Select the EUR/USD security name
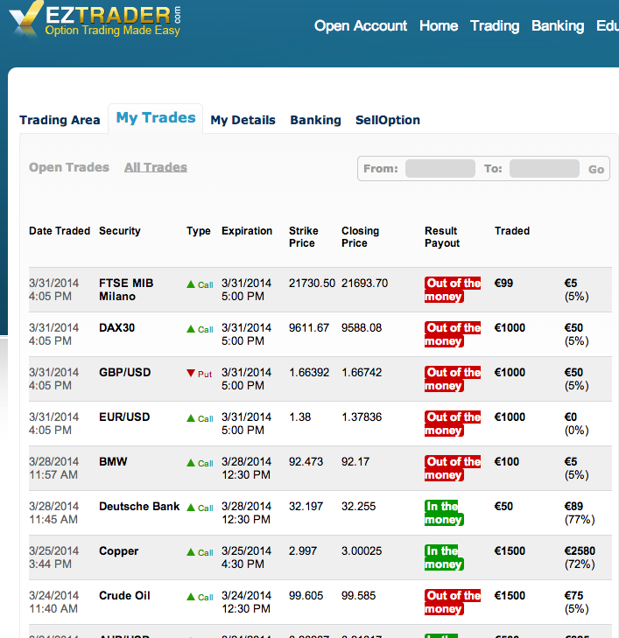The width and height of the screenshot is (619, 638). (124, 417)
